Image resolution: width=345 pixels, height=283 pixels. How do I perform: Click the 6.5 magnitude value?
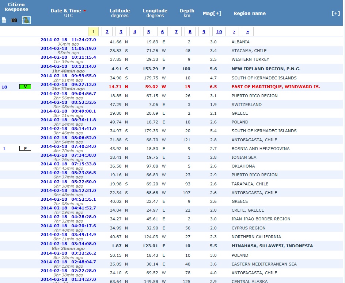coord(213,87)
